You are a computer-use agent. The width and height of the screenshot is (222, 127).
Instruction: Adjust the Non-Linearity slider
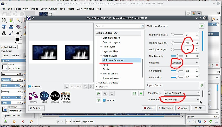click(x=177, y=56)
